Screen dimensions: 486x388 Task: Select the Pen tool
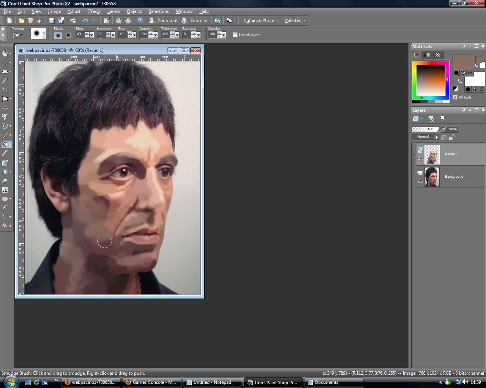pyautogui.click(x=5, y=208)
